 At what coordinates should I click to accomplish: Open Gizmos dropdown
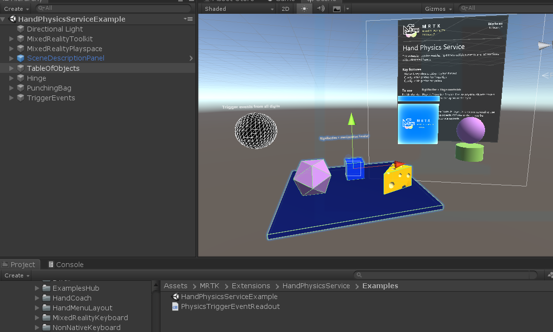(x=438, y=9)
